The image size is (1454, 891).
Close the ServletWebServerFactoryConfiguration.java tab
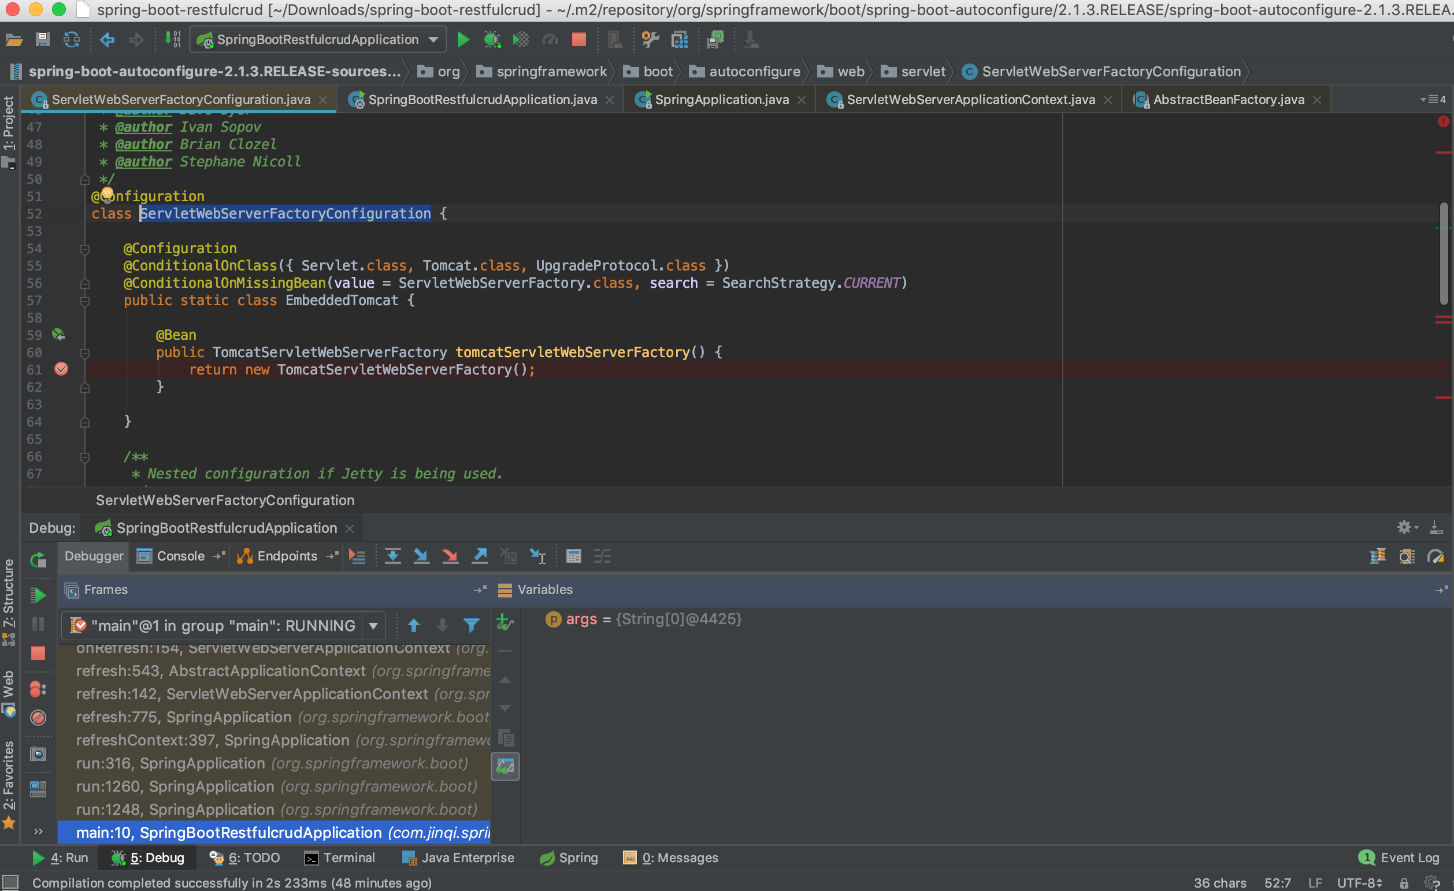pos(323,100)
